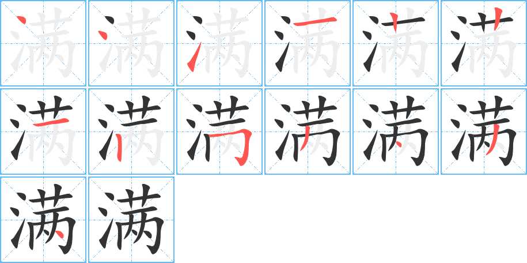Screen dimensions: 527x263
Task: Click the red horizontal stroke in step 4
Action: (314, 22)
